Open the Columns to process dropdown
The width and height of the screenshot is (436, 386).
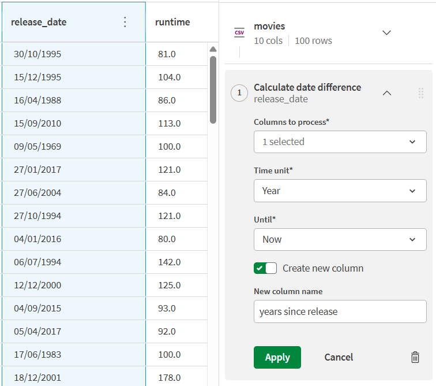340,142
